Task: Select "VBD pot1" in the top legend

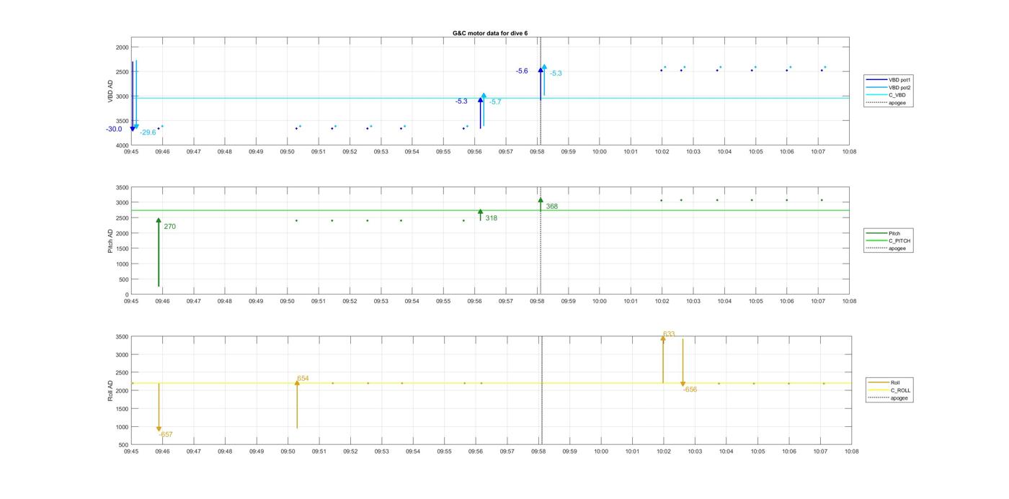Action: (x=899, y=80)
